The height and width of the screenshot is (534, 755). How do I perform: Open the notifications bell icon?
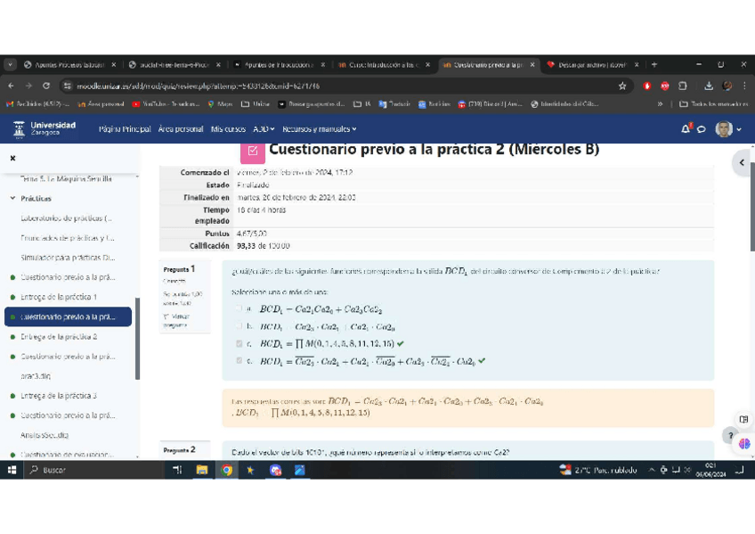pyautogui.click(x=686, y=128)
